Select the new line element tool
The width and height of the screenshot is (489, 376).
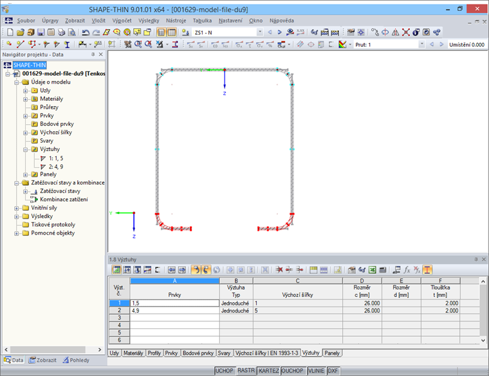[x=21, y=44]
